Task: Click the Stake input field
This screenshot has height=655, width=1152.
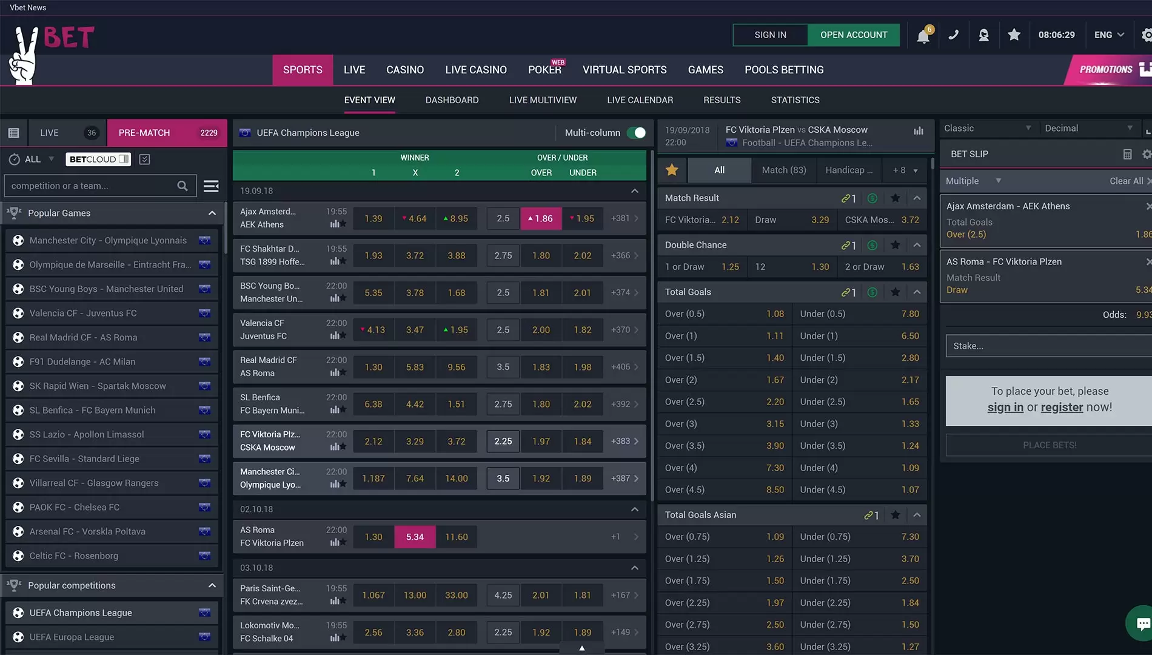Action: coord(1048,346)
